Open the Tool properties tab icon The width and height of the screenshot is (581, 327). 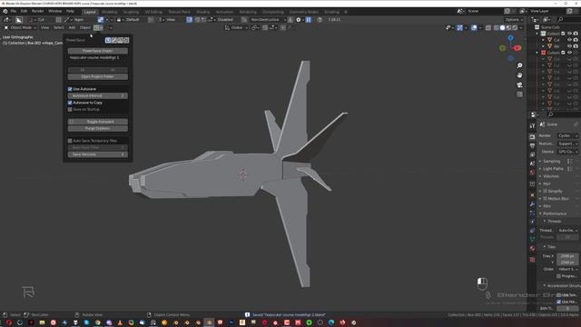[x=533, y=126]
